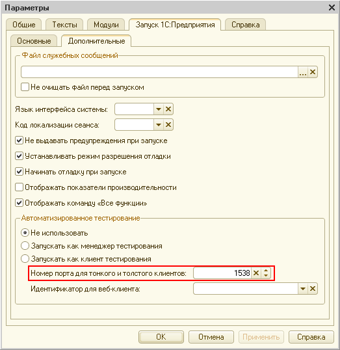Enable 'Не очищать файл перед запуском' checkbox
340x350 pixels.
(25, 87)
